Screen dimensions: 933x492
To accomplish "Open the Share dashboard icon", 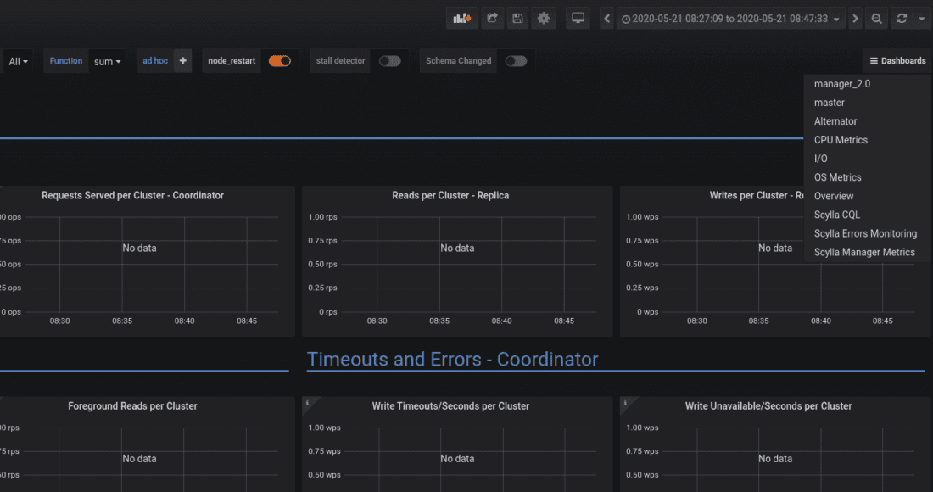I will [x=492, y=18].
